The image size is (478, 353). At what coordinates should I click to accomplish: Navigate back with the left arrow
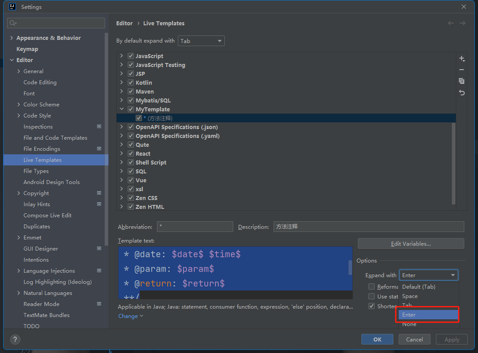point(451,23)
